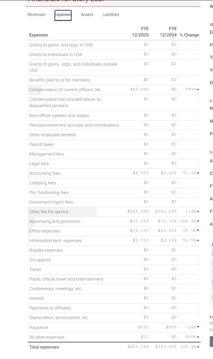Click the up arrow beside Total expenses 129.2%

198,347
